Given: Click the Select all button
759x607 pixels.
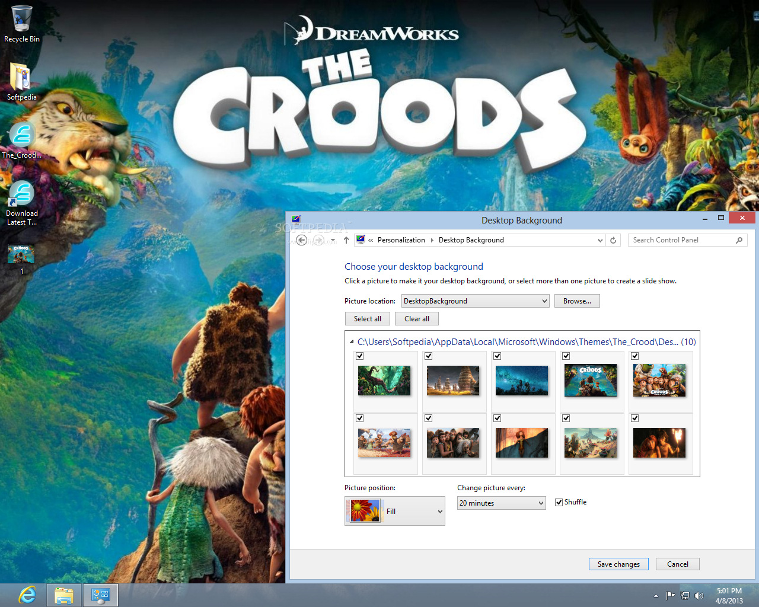Looking at the screenshot, I should click(x=368, y=319).
